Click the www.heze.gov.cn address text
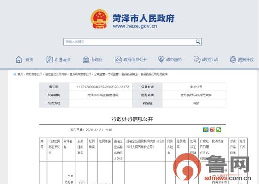This screenshot has width=259, height=184. 135,26
